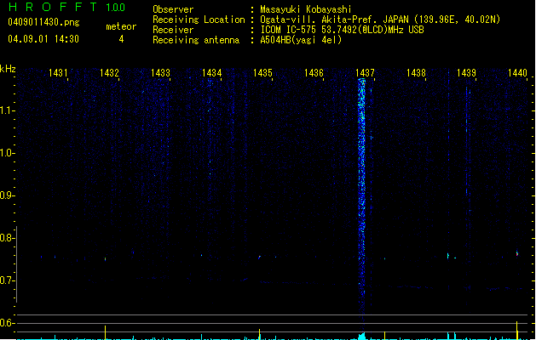Click time axis marker 1434
536x340 pixels.
[211, 73]
